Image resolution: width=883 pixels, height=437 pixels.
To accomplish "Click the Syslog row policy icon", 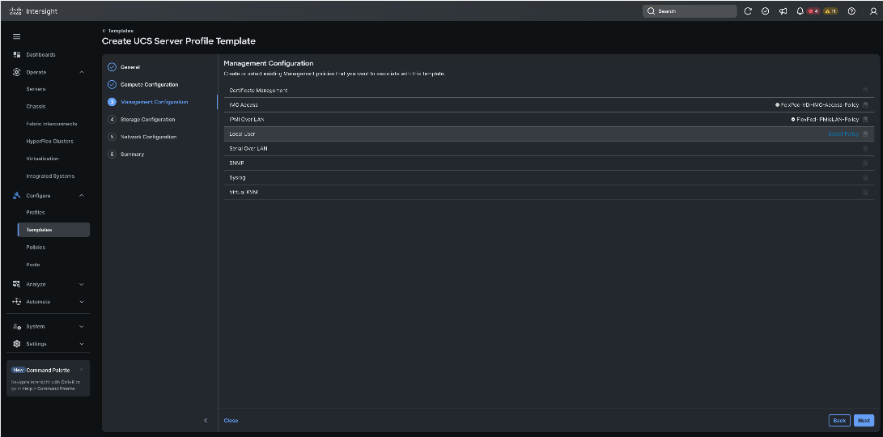I will pyautogui.click(x=865, y=178).
